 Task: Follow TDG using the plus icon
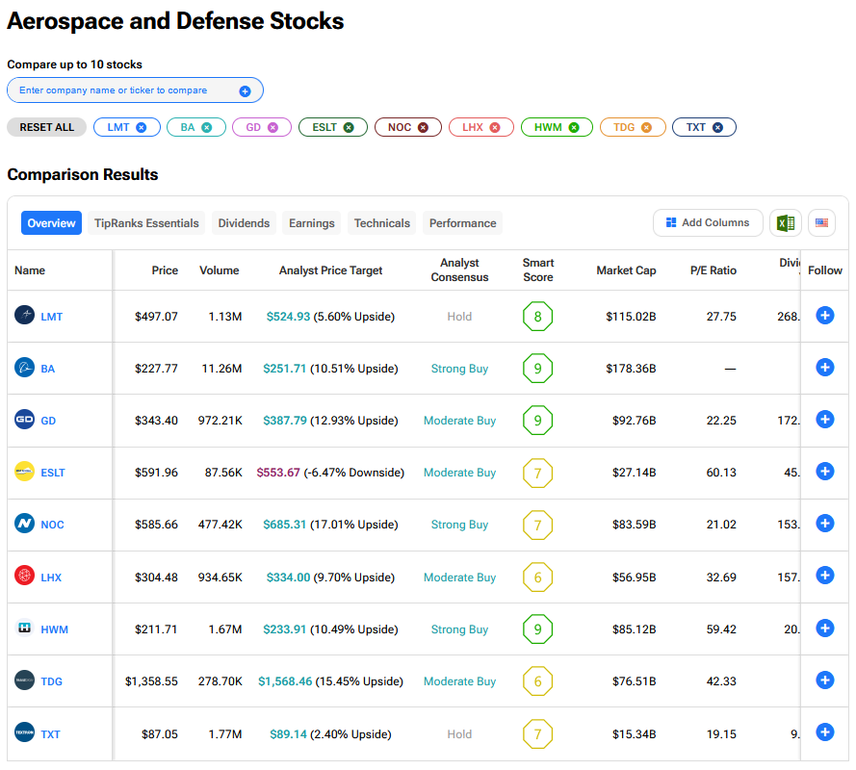coord(824,680)
